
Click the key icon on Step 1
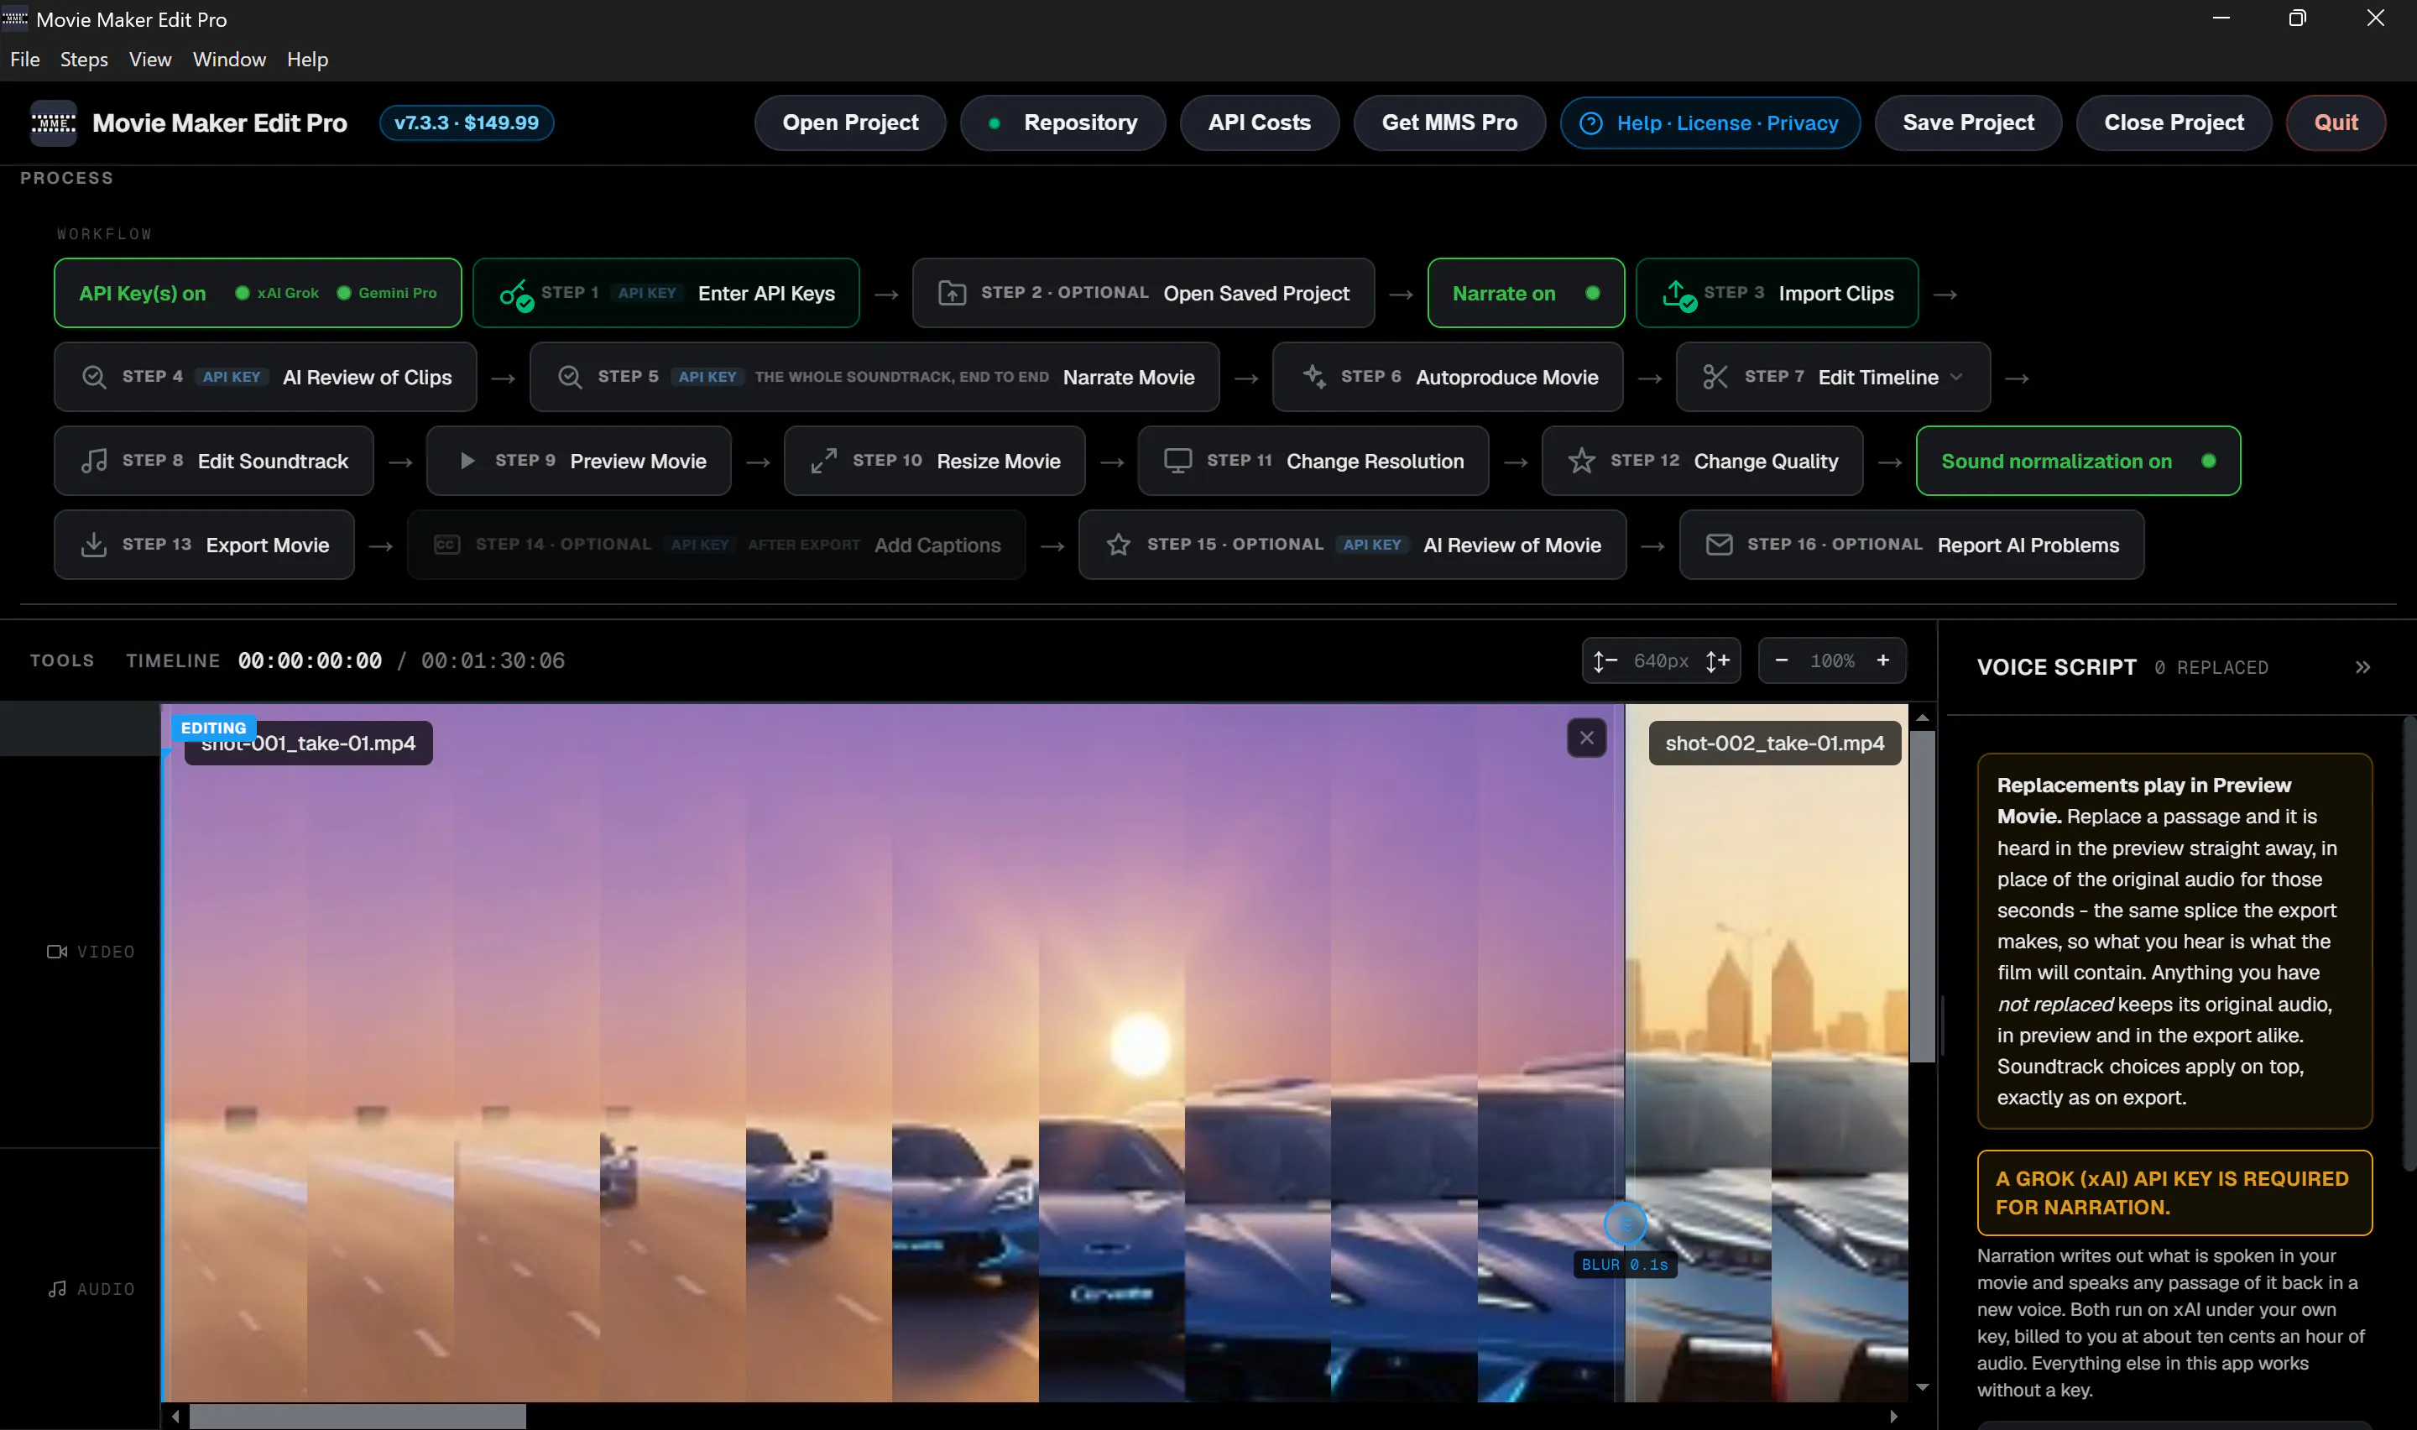(x=515, y=294)
